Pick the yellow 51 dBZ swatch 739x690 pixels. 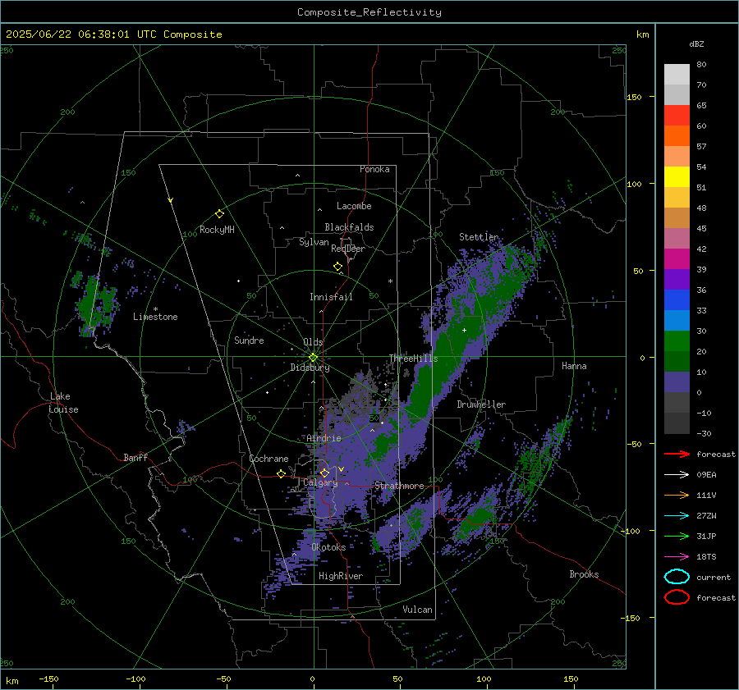[677, 177]
